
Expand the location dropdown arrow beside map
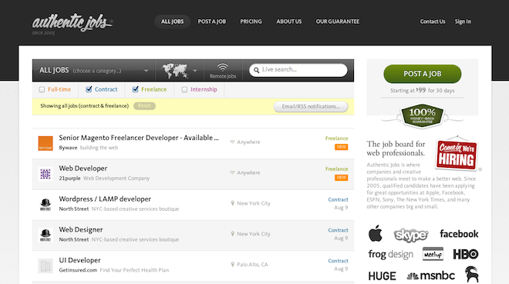pos(195,71)
